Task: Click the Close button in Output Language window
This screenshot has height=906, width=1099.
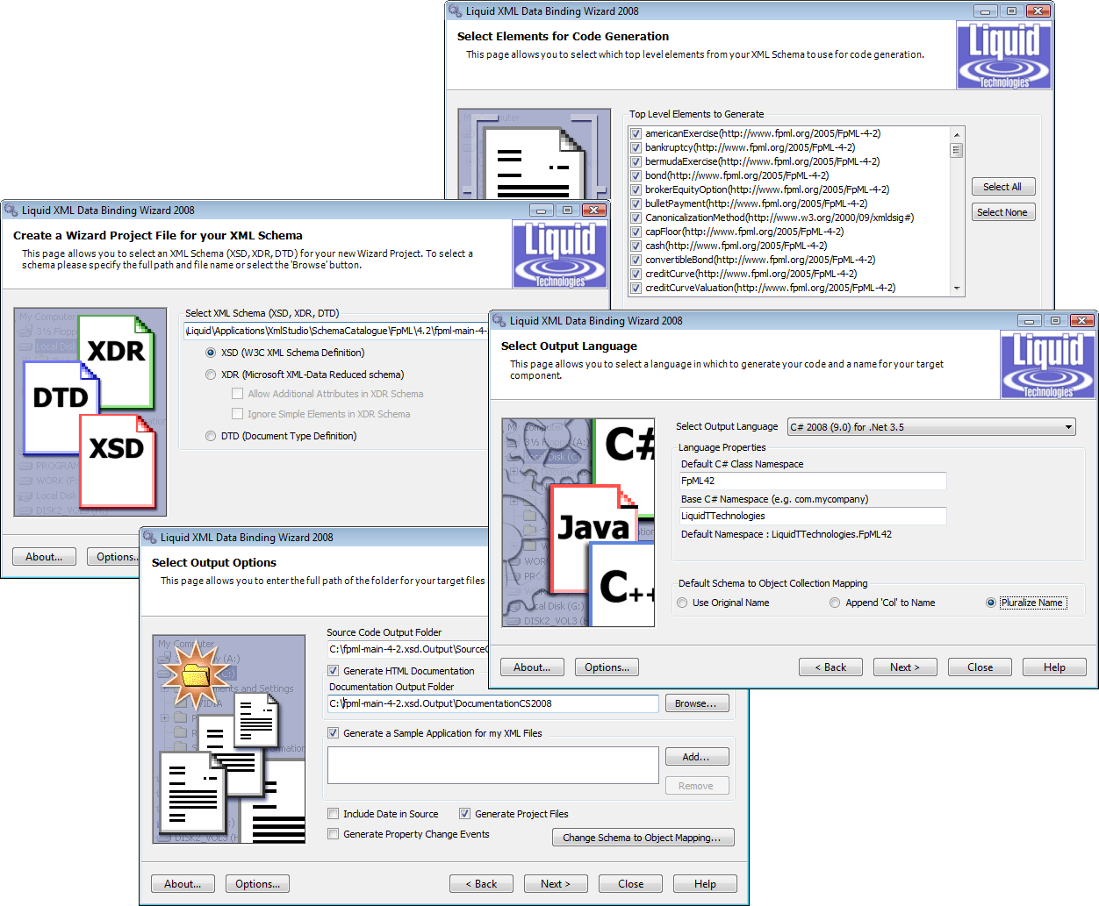Action: coord(980,667)
